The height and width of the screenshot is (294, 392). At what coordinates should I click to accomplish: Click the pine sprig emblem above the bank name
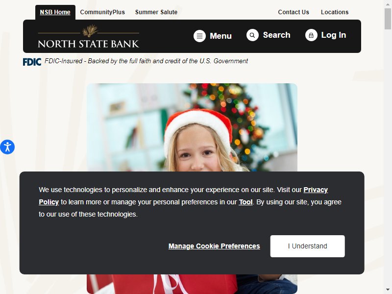point(90,30)
